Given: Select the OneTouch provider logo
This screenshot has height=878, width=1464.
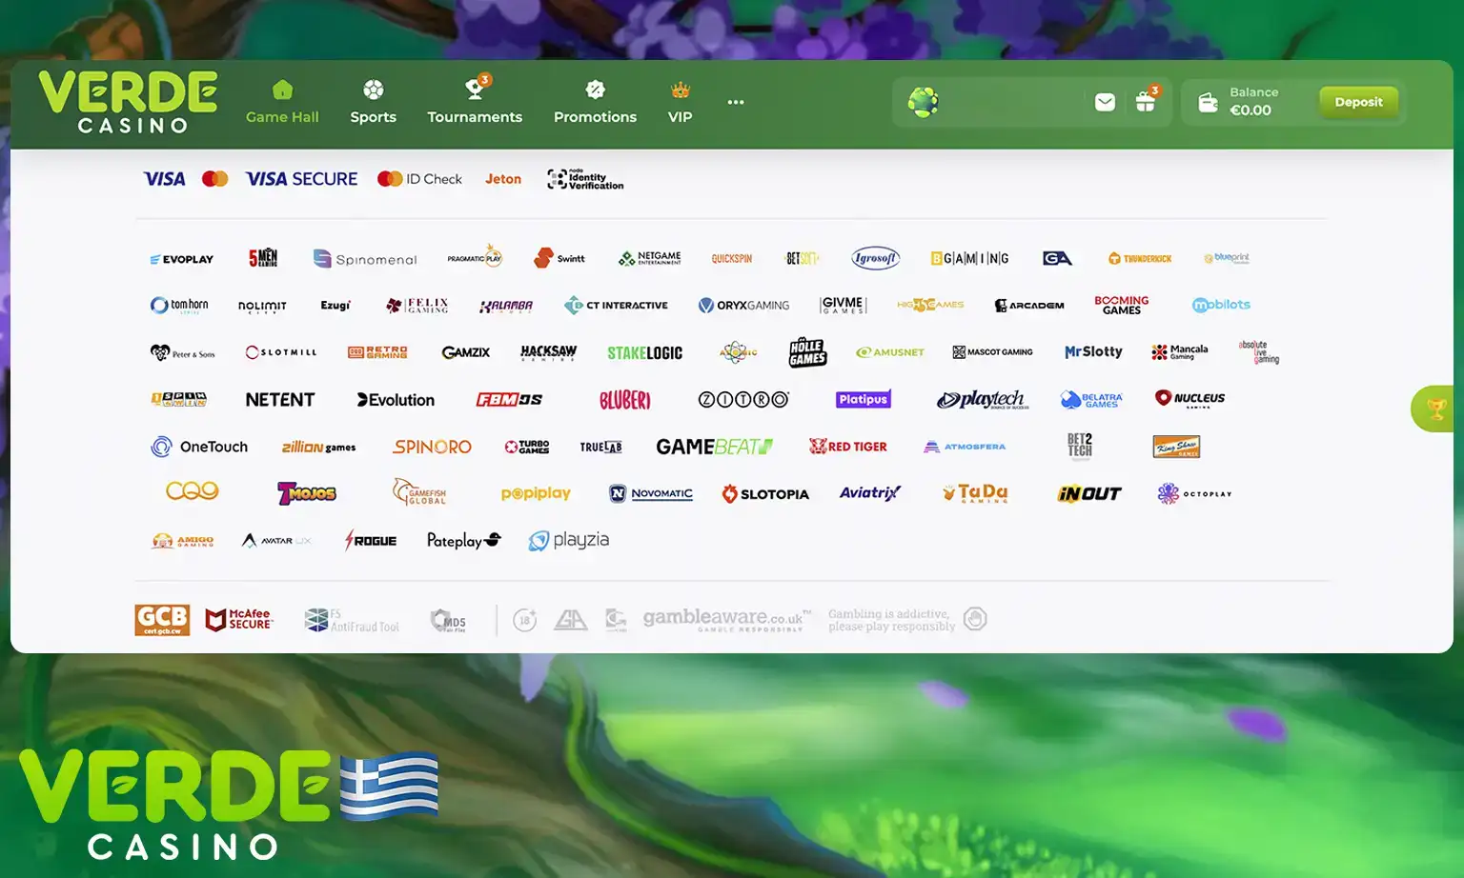Looking at the screenshot, I should click(x=199, y=447).
